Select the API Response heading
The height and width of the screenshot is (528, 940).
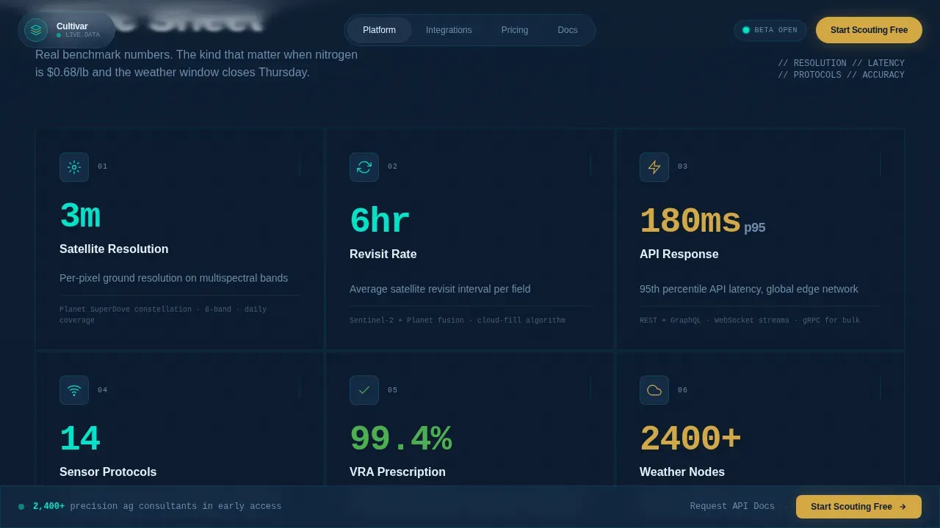pos(679,254)
